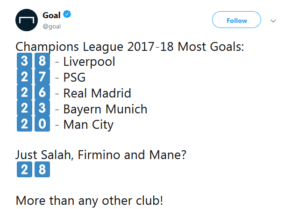Screen dimensions: 291x209
Task: Click the Liverpool text in the tweet
Action: click(89, 62)
